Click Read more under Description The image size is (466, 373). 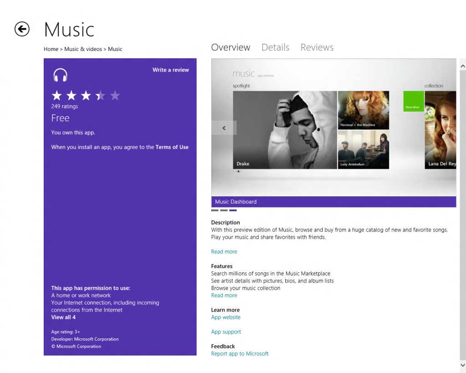[224, 252]
